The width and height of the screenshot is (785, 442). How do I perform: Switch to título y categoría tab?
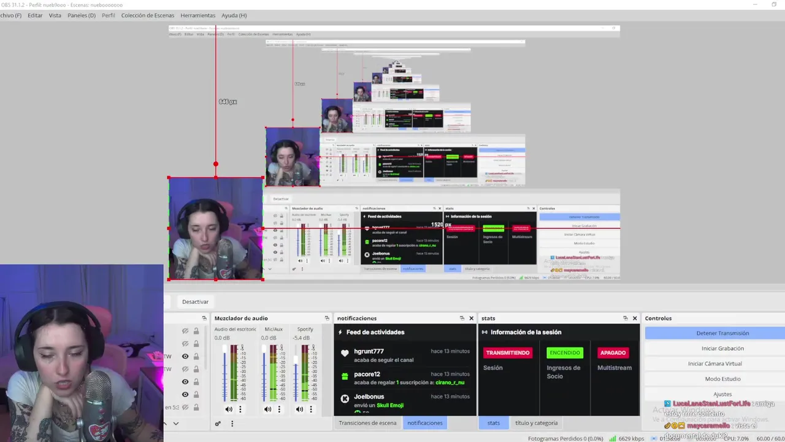537,423
